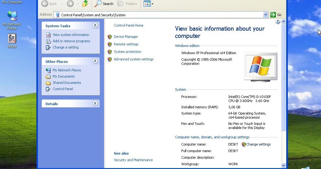Click the Change a setting icon

(x=48, y=48)
